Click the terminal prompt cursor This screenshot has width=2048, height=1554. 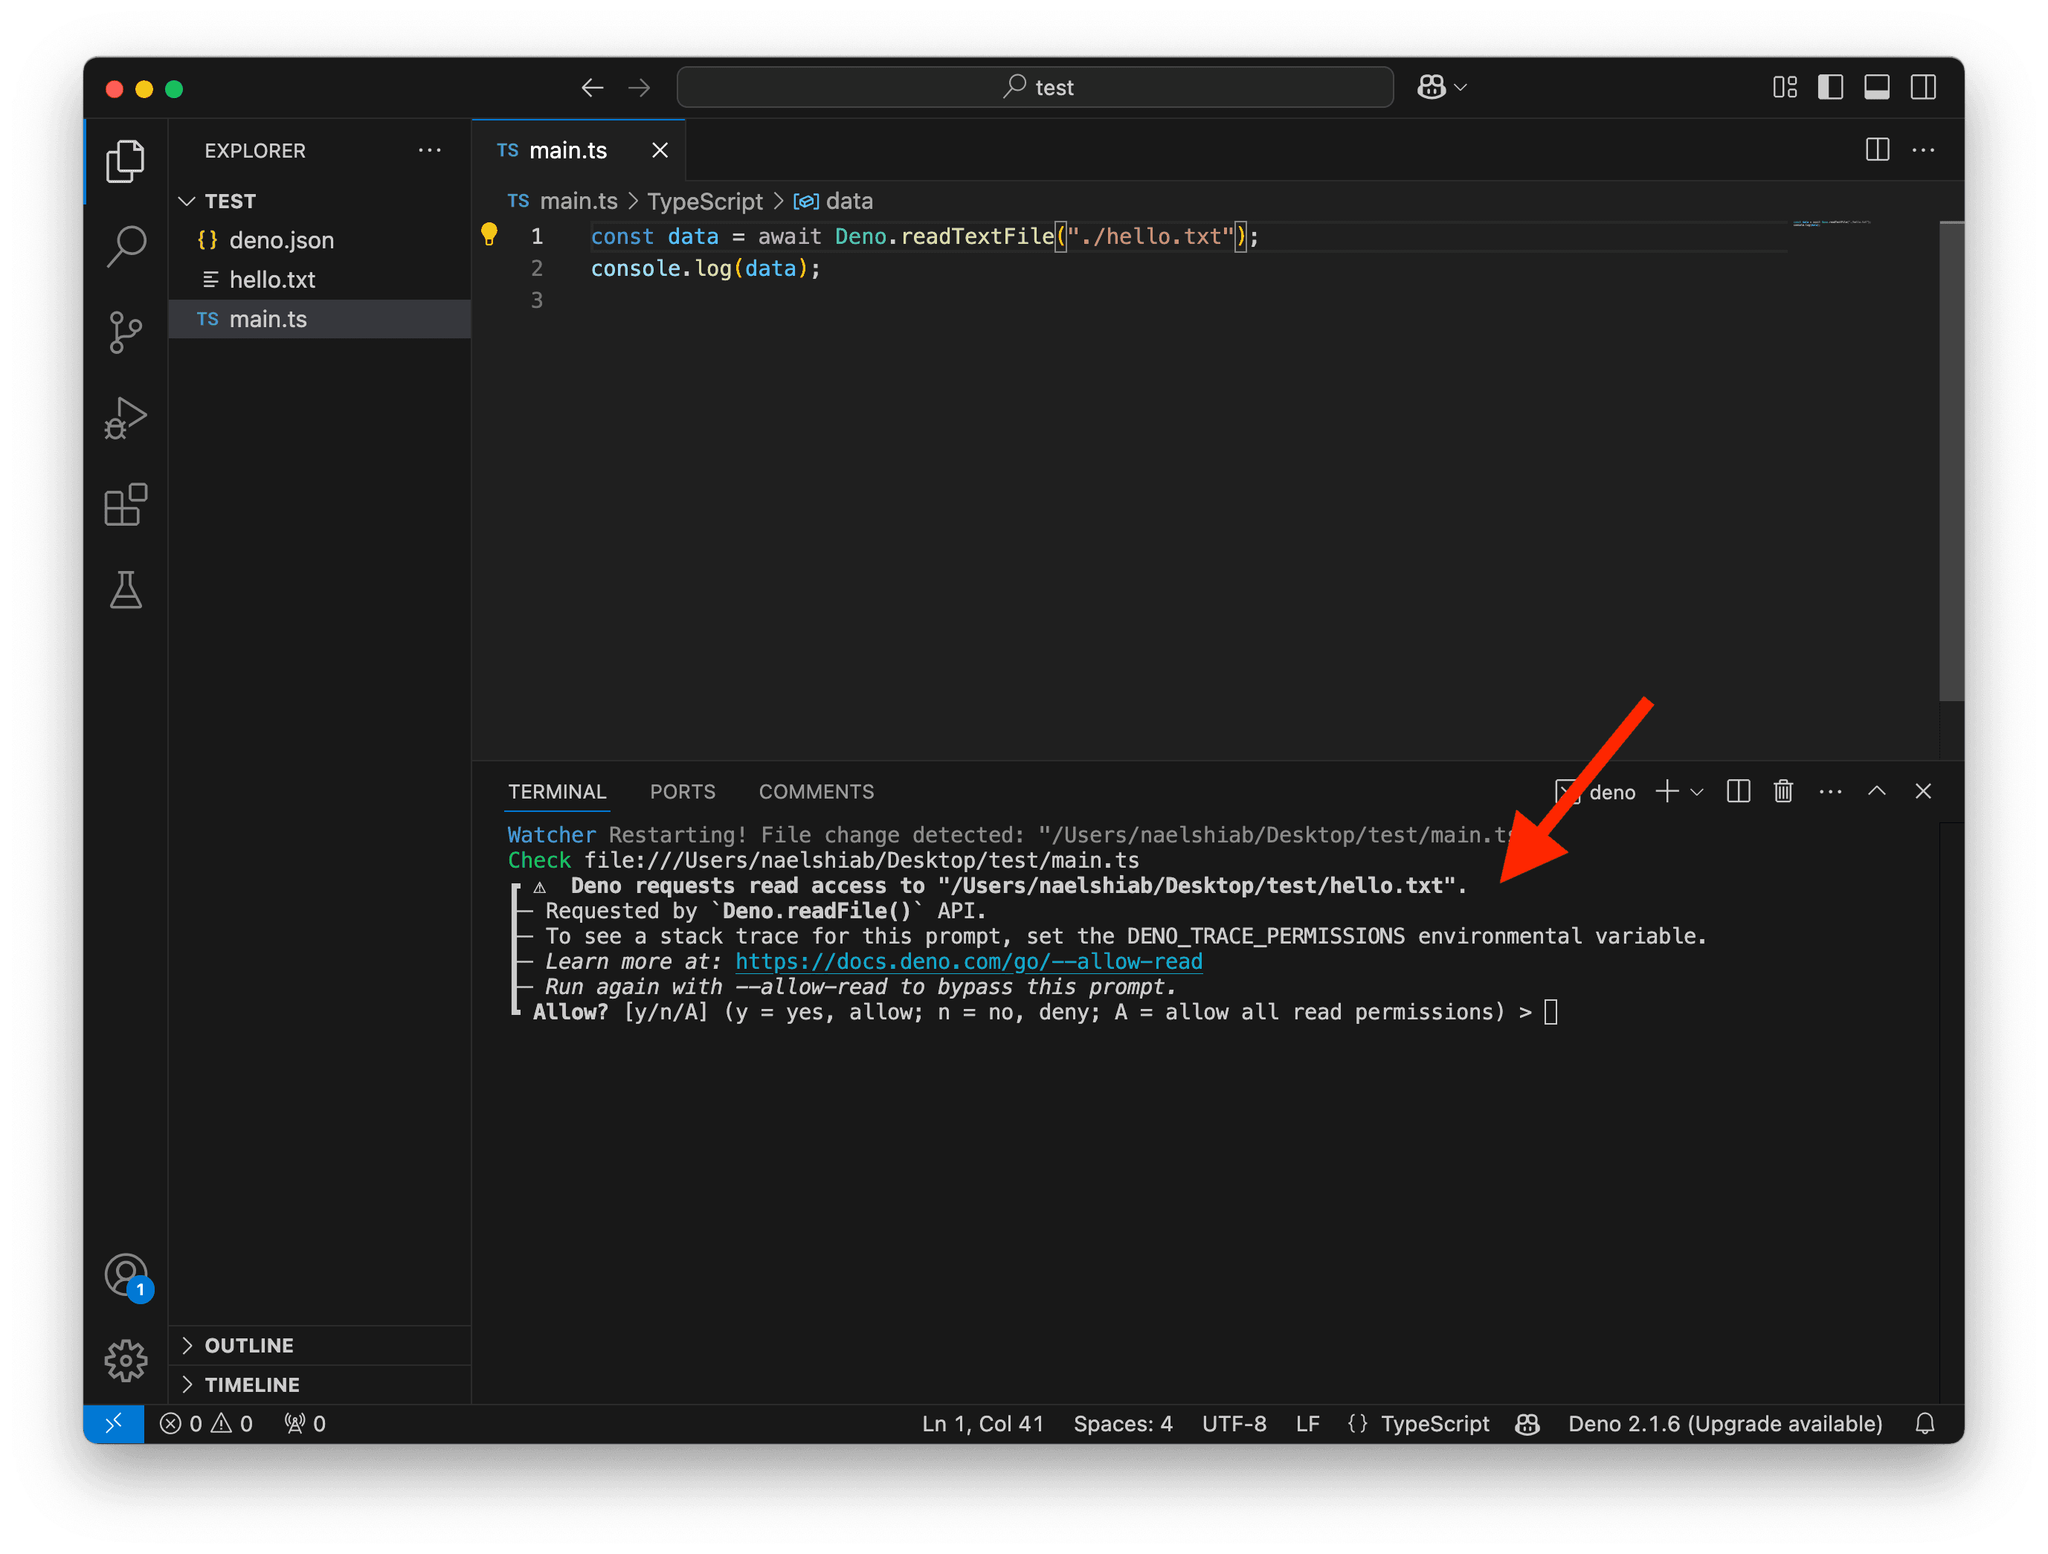1551,1012
